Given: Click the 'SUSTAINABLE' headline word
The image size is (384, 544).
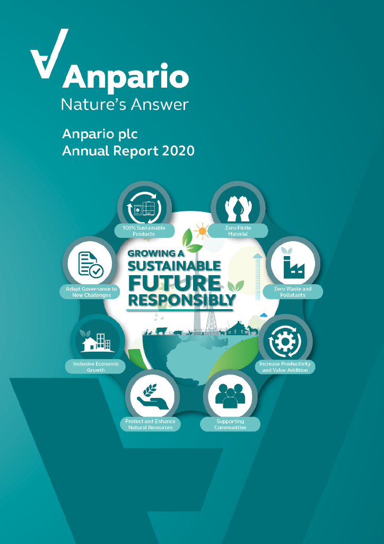Looking at the screenshot, I should click(174, 267).
